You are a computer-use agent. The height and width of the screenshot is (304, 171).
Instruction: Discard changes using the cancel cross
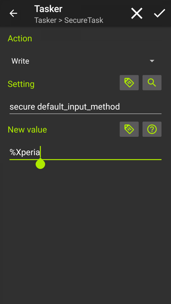pos(137,13)
